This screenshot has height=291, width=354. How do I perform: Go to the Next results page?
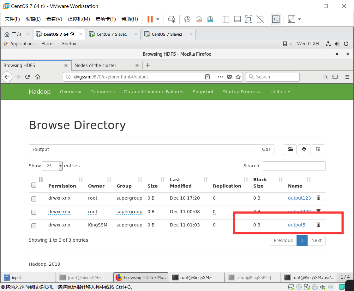[x=316, y=240]
